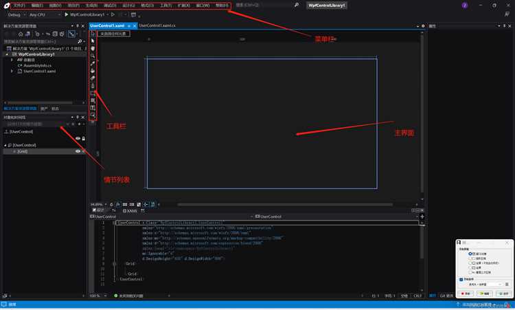Click the rightmost button in capture window
This screenshot has width=515, height=310.
[x=503, y=294]
